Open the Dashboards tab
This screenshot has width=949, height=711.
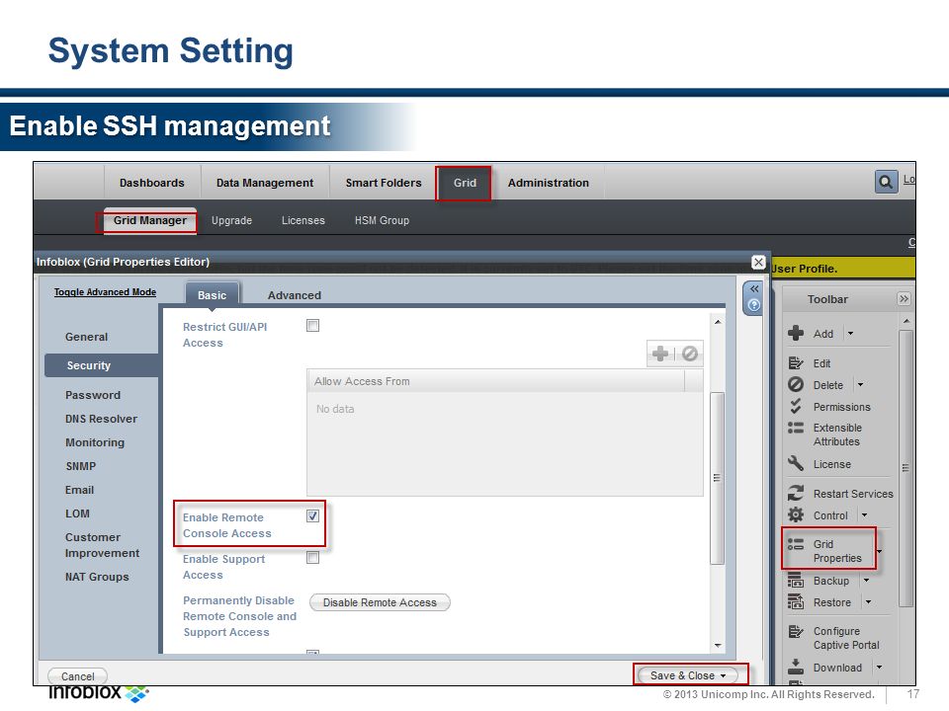click(152, 182)
